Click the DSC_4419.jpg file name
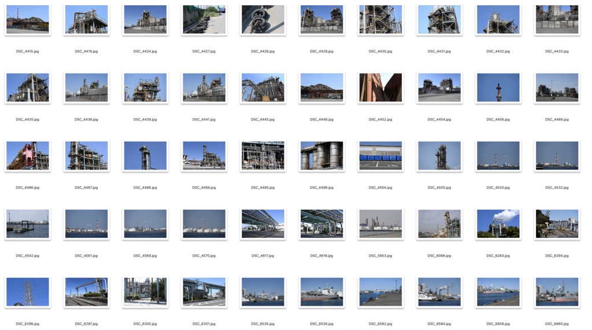592x330 pixels. [x=87, y=51]
